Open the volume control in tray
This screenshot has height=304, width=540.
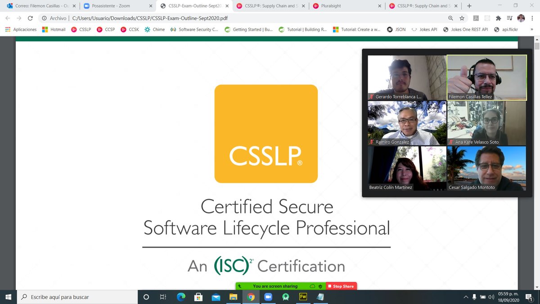[491, 297]
